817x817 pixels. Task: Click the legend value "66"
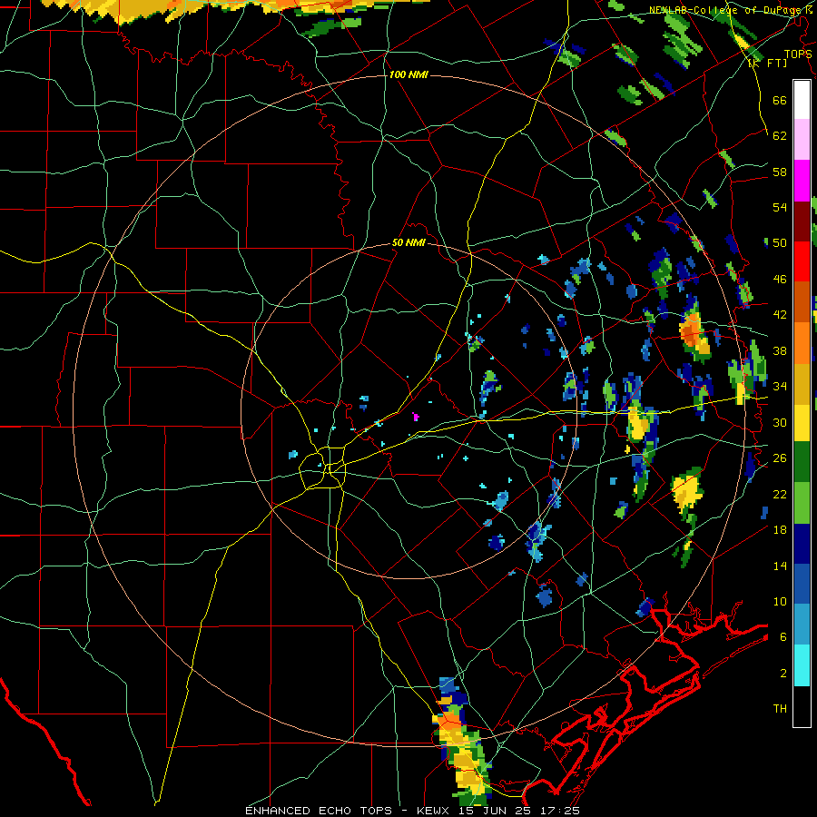pos(780,100)
